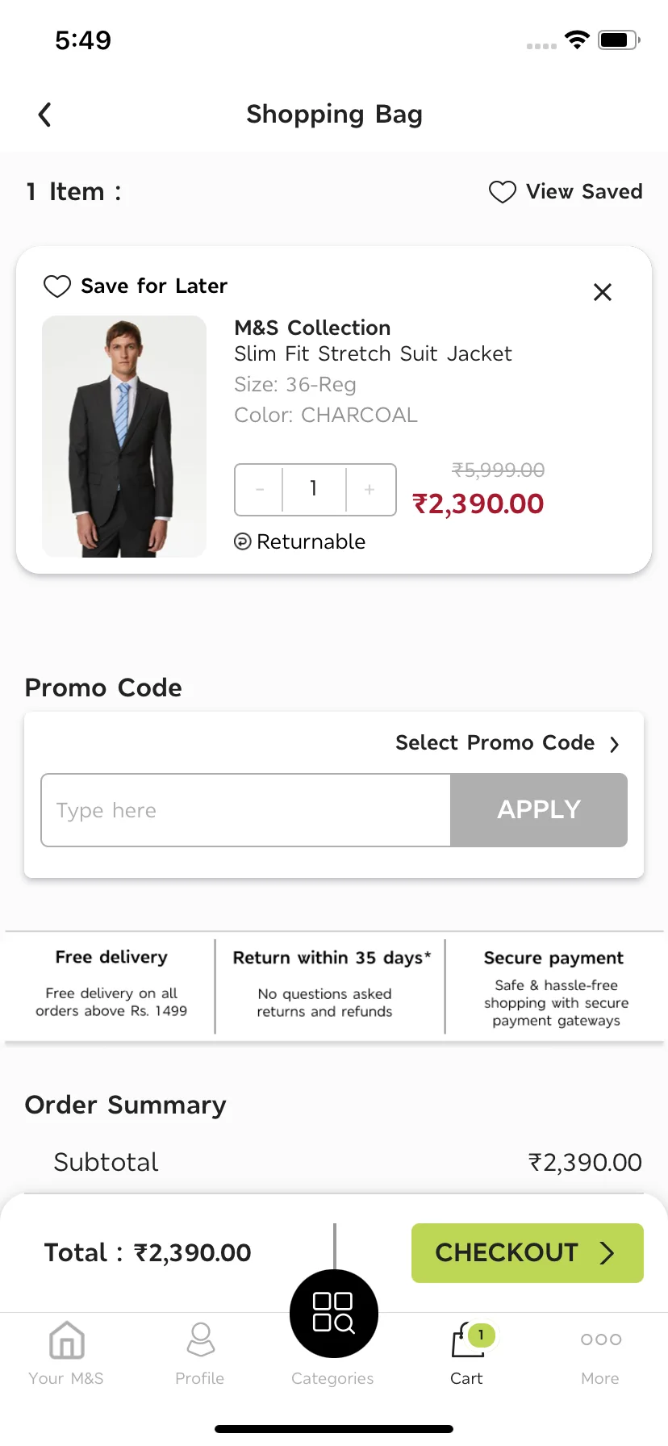Focus the promo code Type here field

point(246,810)
